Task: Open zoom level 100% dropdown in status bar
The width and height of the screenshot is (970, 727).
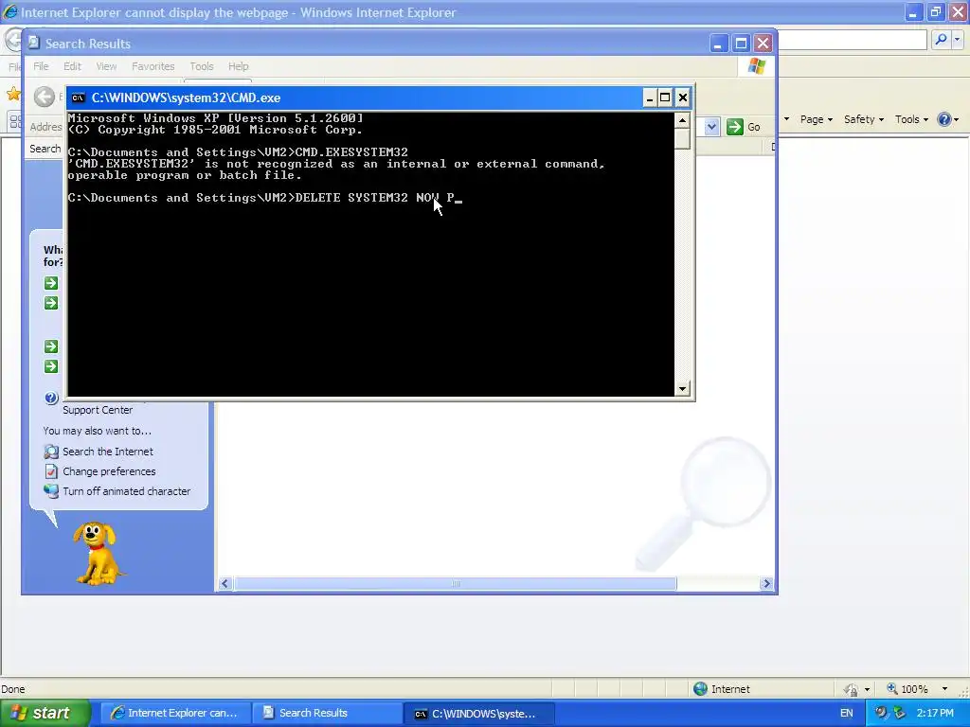Action: [944, 689]
